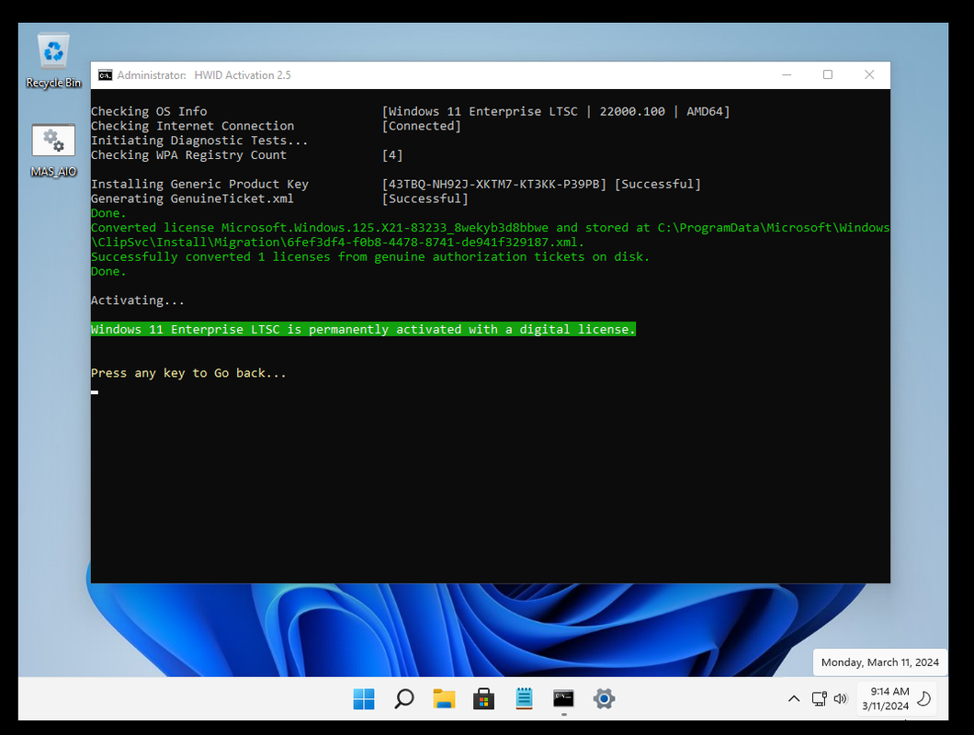
Task: Open the Recycle Bin desktop icon
Action: coord(53,61)
